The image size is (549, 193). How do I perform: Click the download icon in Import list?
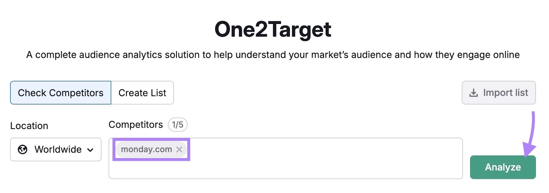pyautogui.click(x=474, y=93)
